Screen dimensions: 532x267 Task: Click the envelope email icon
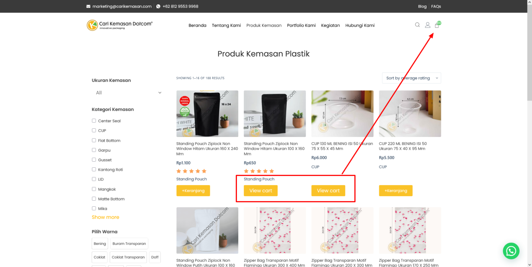(x=88, y=6)
